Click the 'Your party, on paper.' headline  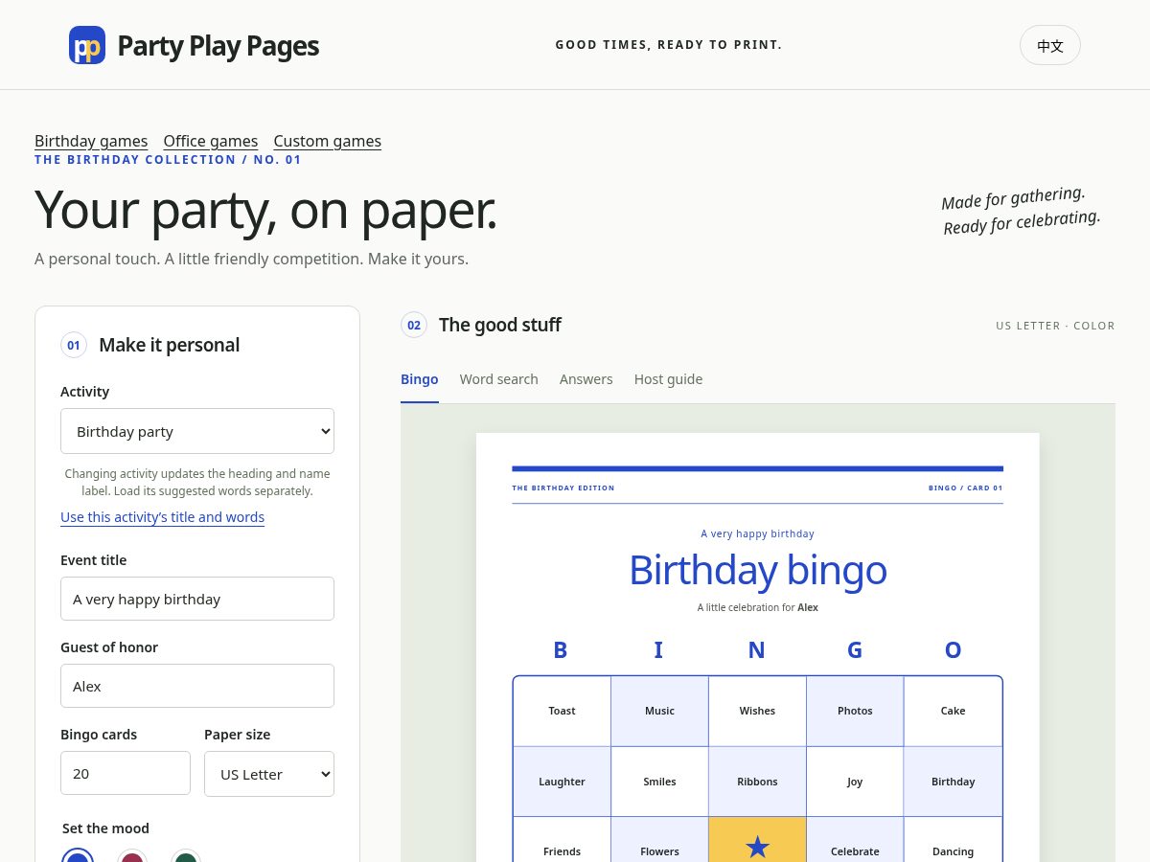(x=266, y=210)
